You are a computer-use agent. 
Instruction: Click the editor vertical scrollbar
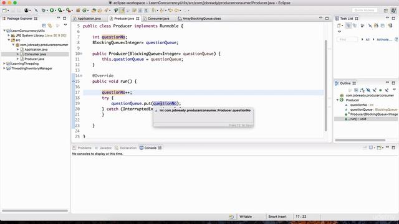tap(325, 85)
